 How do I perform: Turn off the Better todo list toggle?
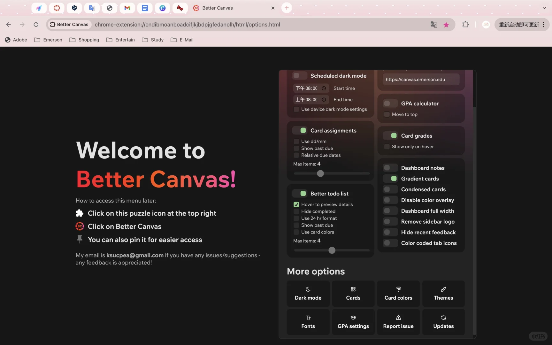(x=300, y=194)
